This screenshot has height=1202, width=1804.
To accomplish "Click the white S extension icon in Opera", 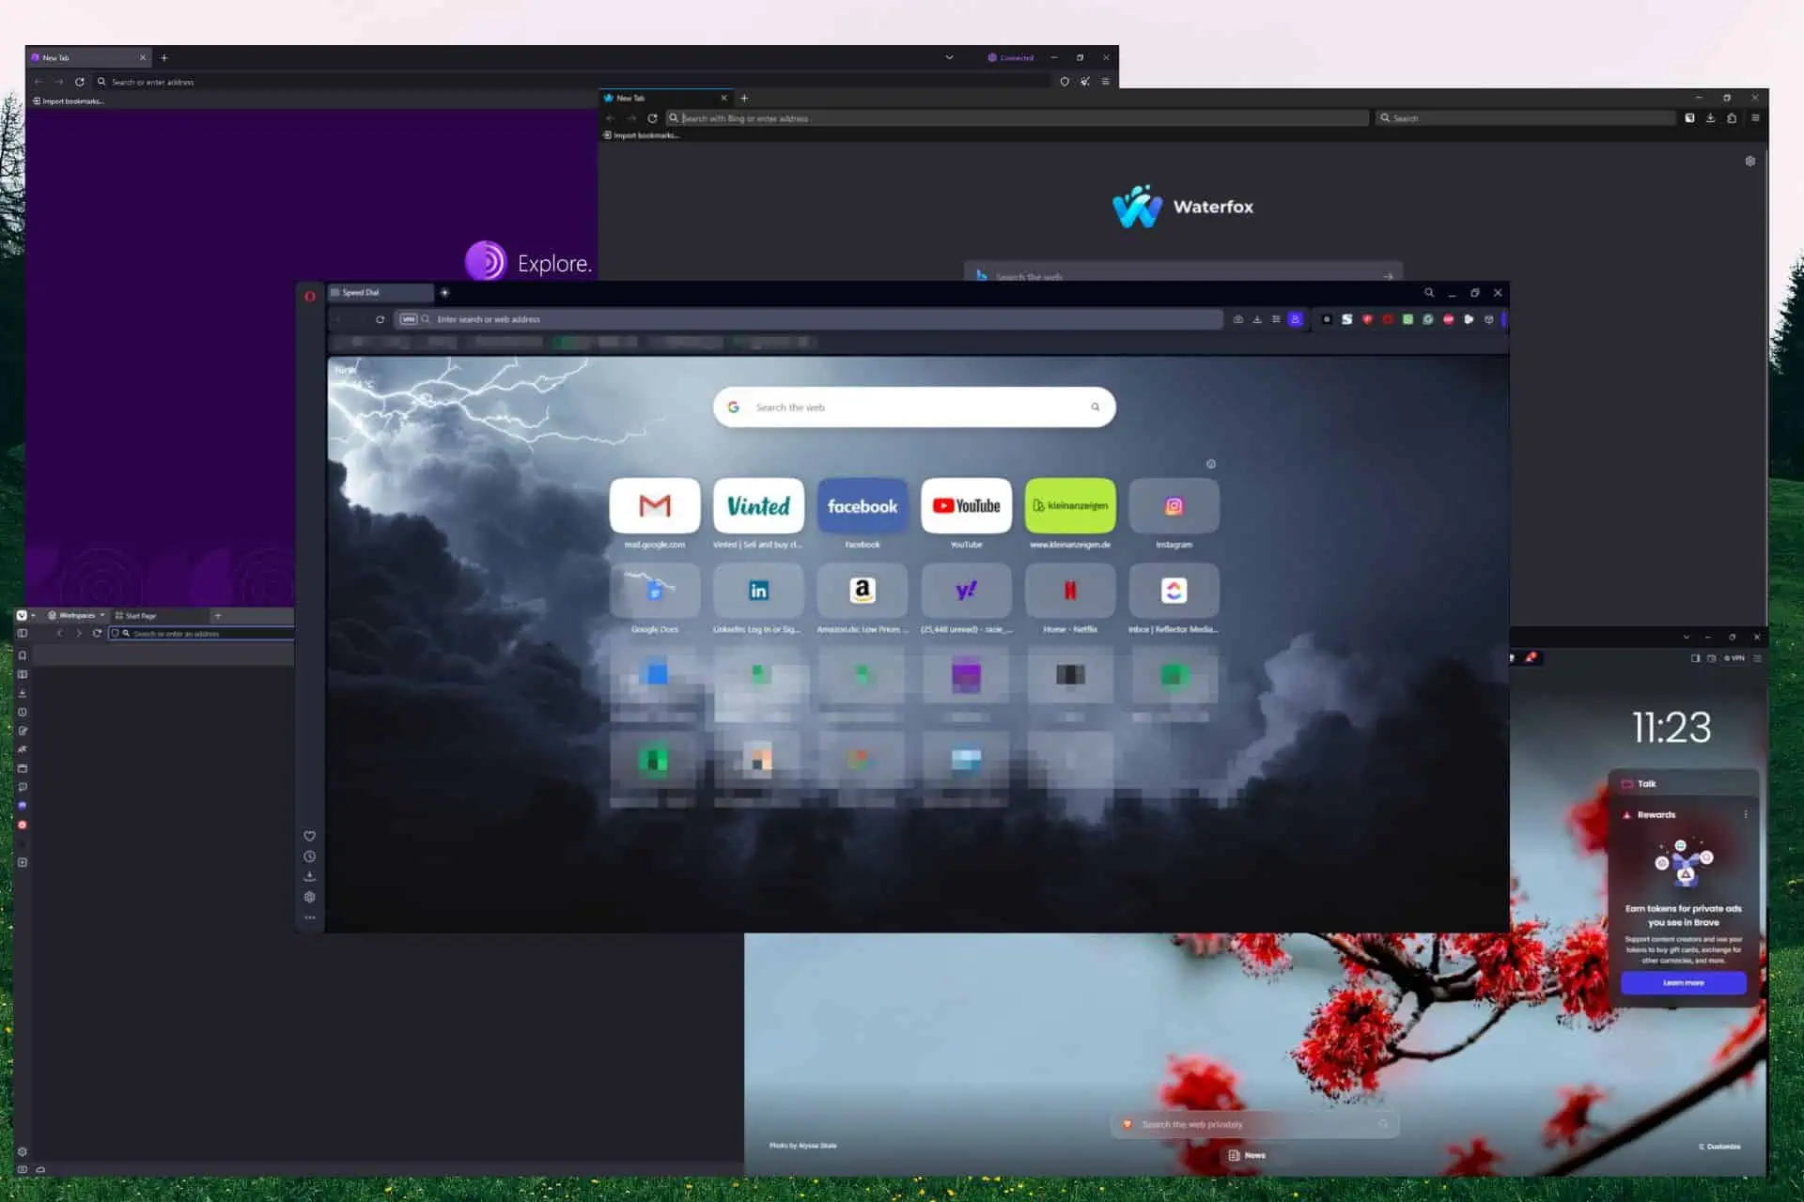I will coord(1346,319).
